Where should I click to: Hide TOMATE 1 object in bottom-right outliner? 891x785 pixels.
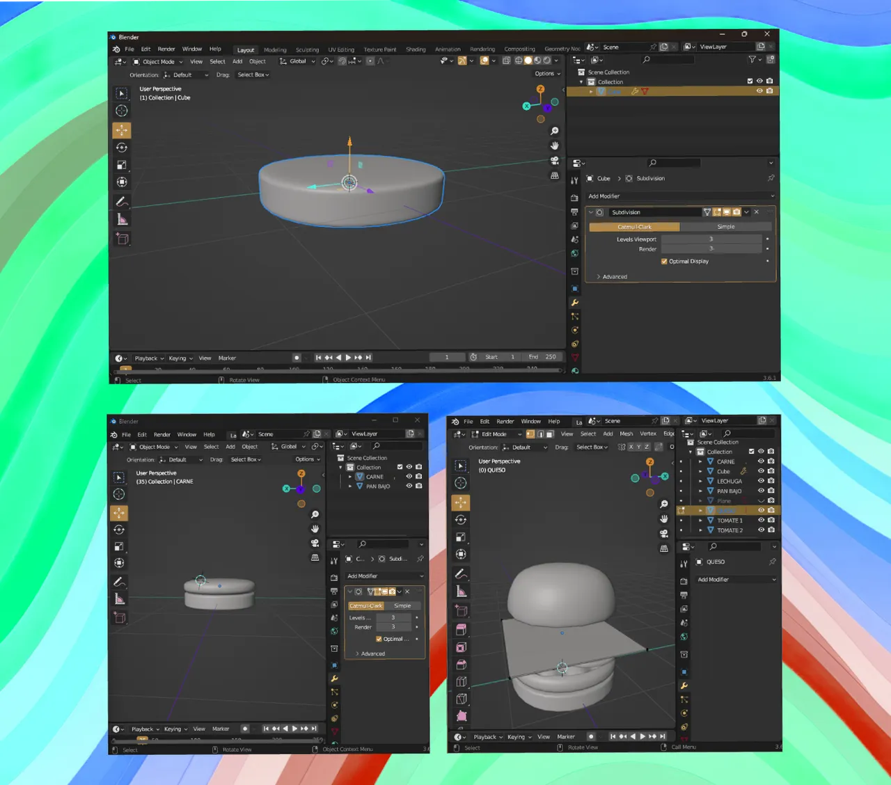pos(761,520)
